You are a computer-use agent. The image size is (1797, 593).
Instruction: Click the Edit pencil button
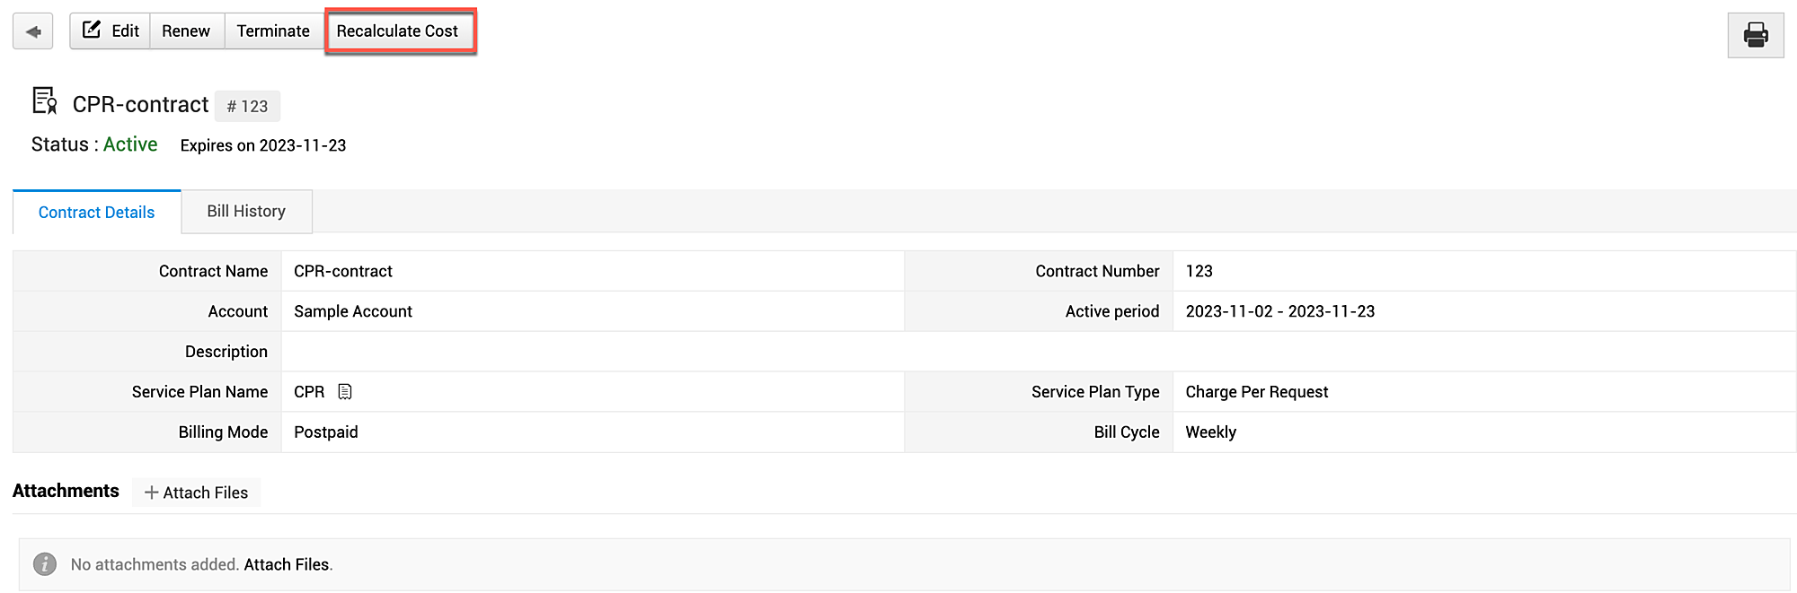point(111,31)
